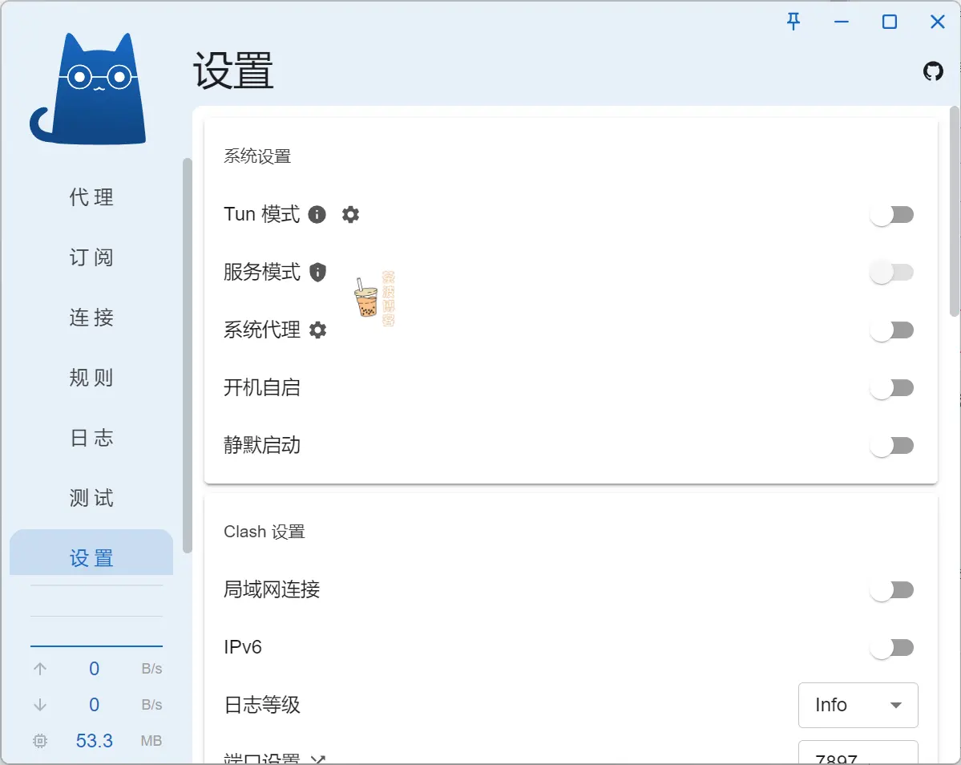961x765 pixels.
Task: Enable Tun 模式 toggle
Action: tap(892, 214)
